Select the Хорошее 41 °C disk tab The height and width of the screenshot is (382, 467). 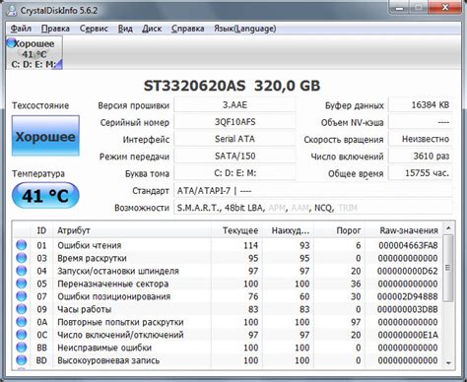point(34,53)
